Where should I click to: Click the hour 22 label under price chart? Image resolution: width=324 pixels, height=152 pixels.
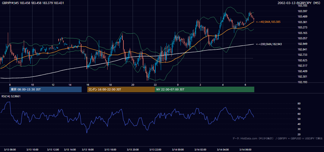155,85
